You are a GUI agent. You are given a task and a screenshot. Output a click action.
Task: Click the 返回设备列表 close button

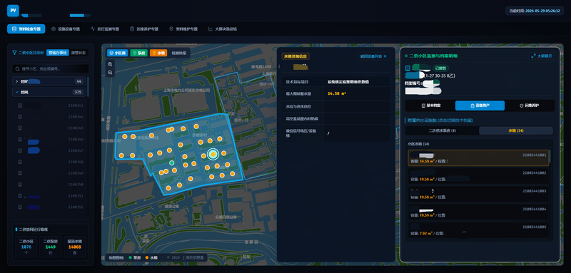point(373,56)
